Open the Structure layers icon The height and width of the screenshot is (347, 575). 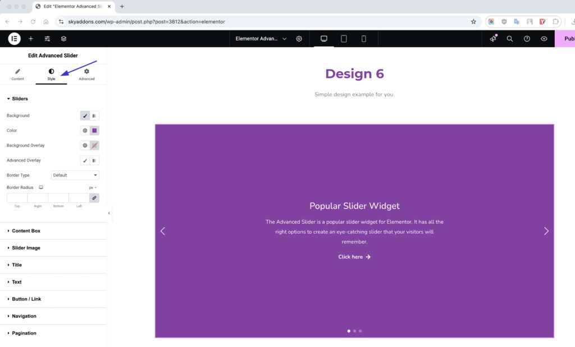click(63, 39)
